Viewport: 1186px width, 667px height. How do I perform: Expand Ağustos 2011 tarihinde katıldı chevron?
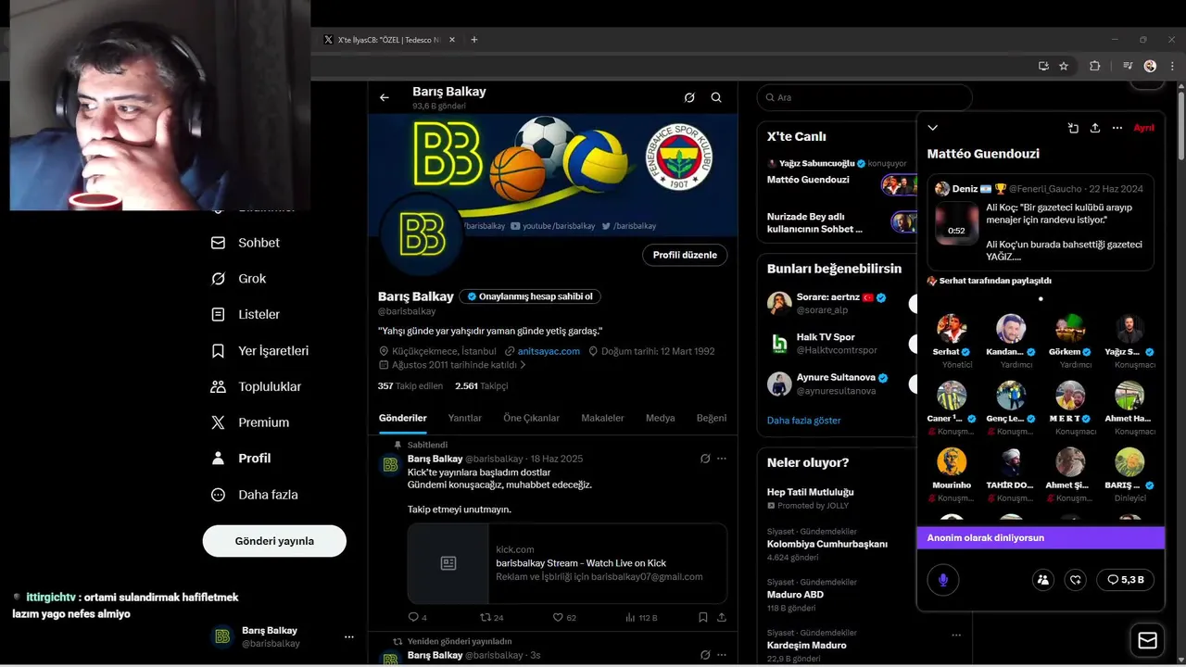(x=523, y=365)
